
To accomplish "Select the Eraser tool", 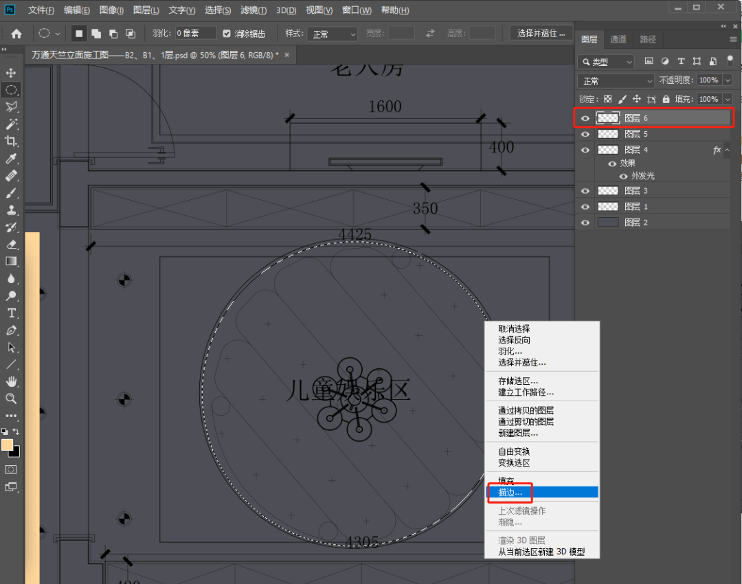I will pos(11,244).
